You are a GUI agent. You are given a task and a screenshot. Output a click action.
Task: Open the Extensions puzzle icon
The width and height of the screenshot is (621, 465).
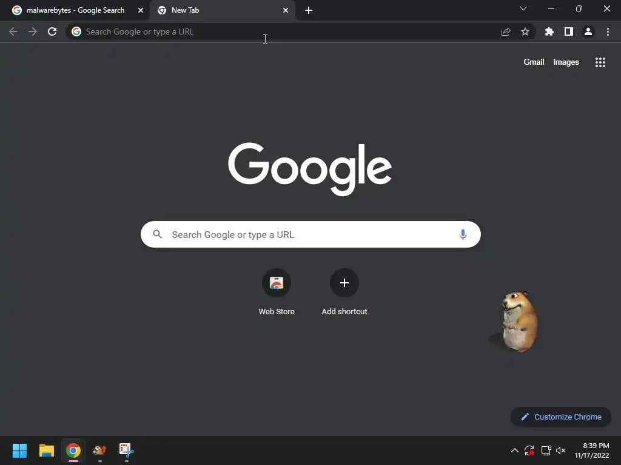(x=549, y=31)
